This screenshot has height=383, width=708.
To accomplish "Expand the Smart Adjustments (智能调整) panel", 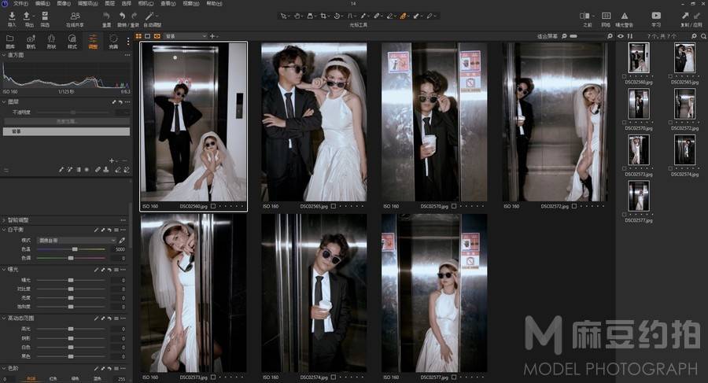I will 4,220.
